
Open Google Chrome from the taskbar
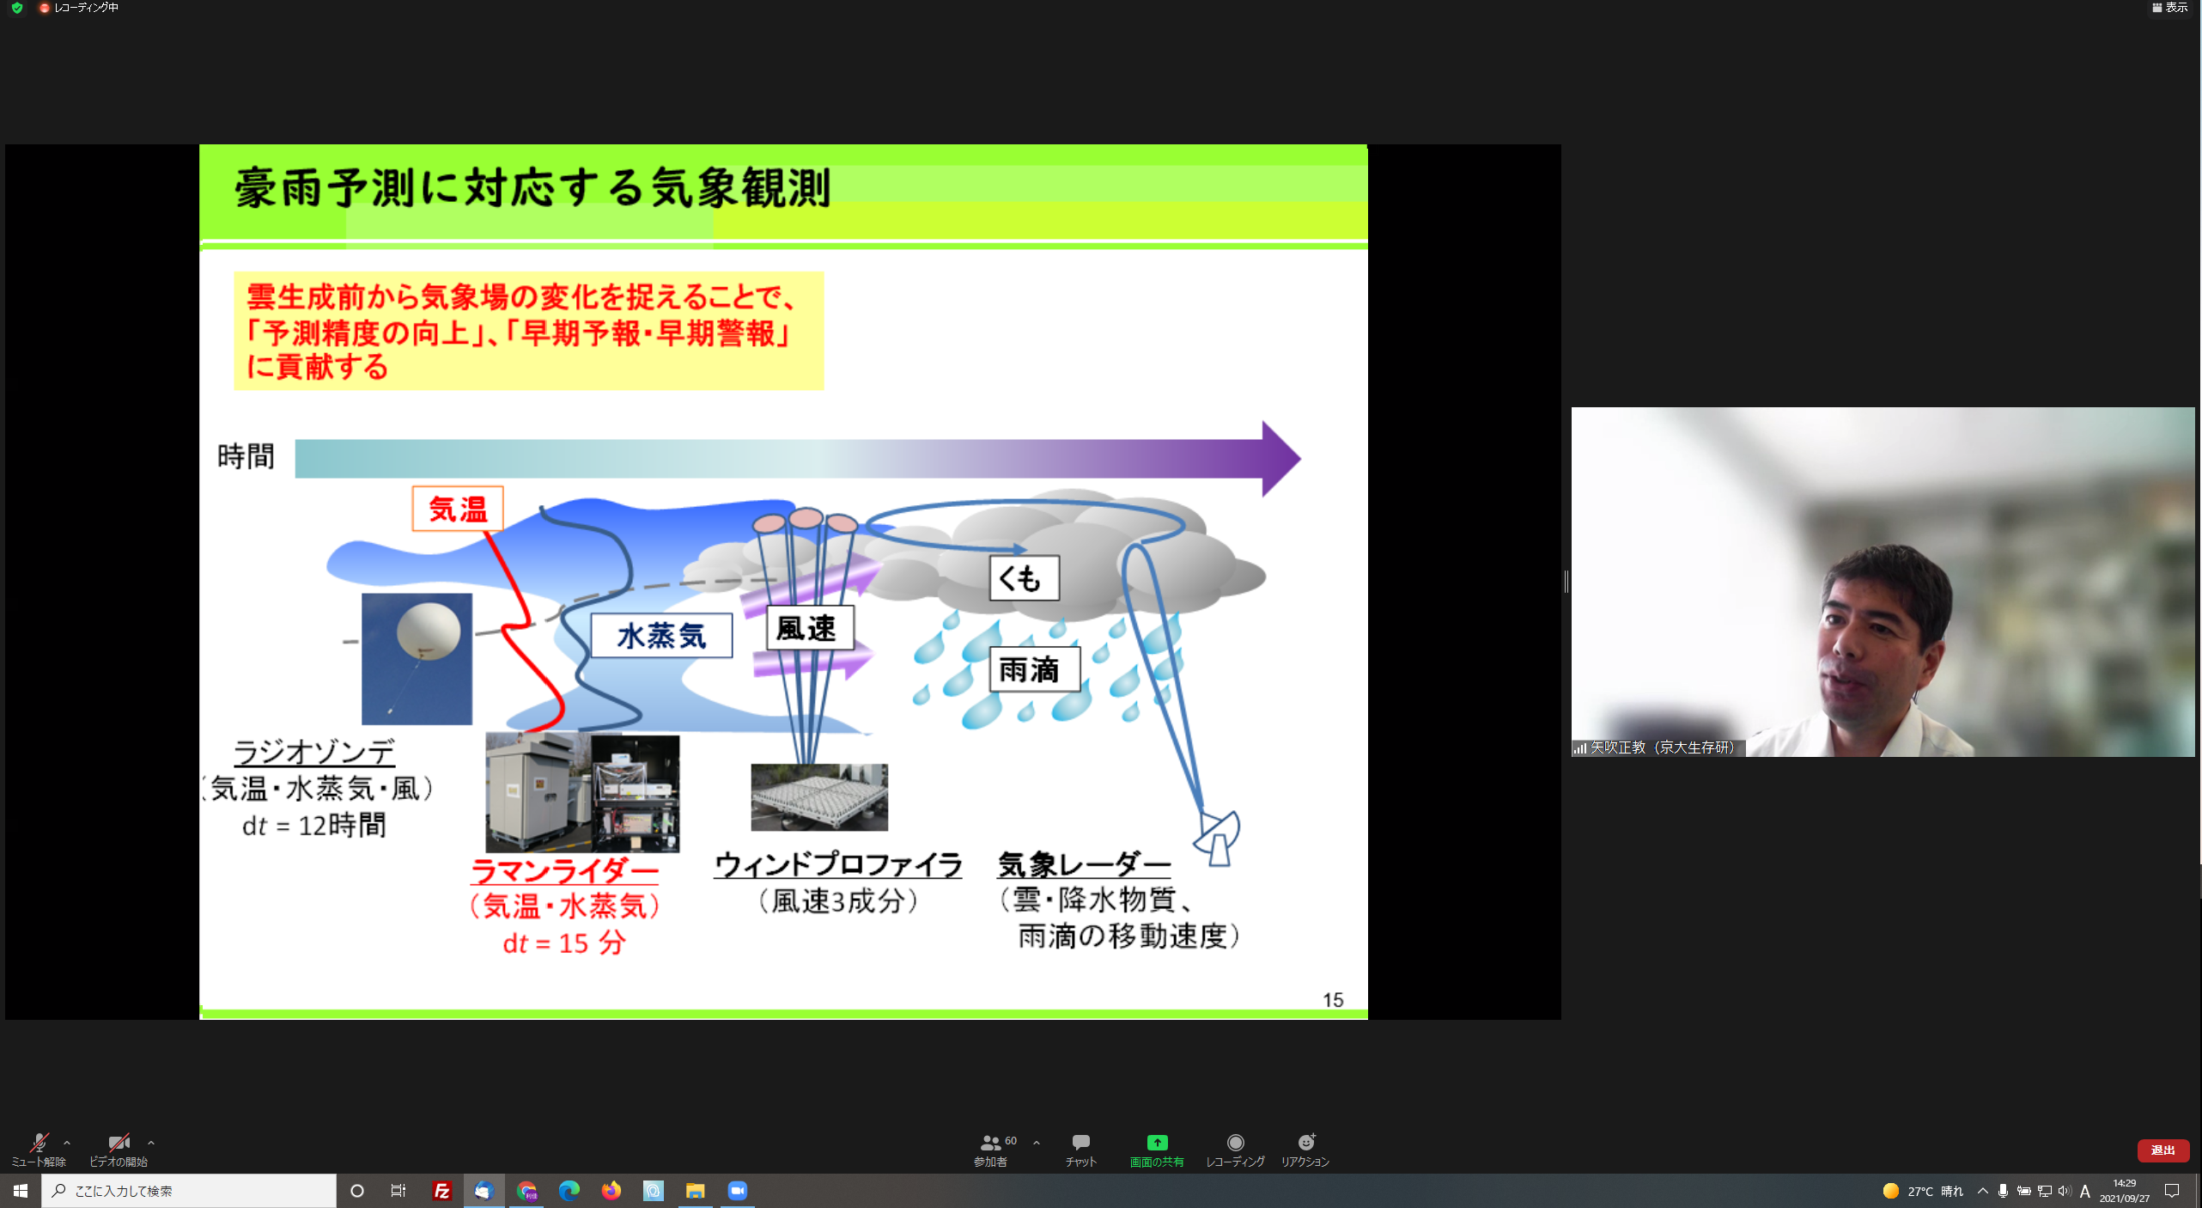coord(526,1191)
